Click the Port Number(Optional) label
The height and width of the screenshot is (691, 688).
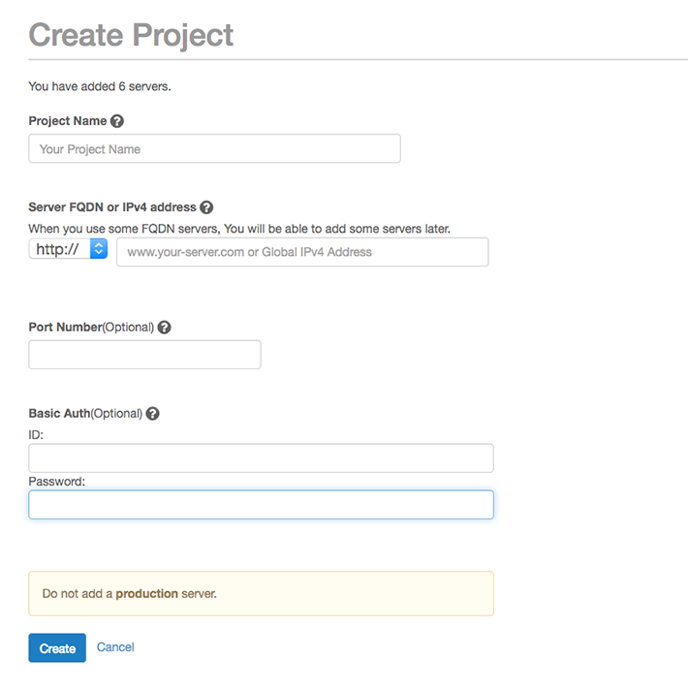91,327
